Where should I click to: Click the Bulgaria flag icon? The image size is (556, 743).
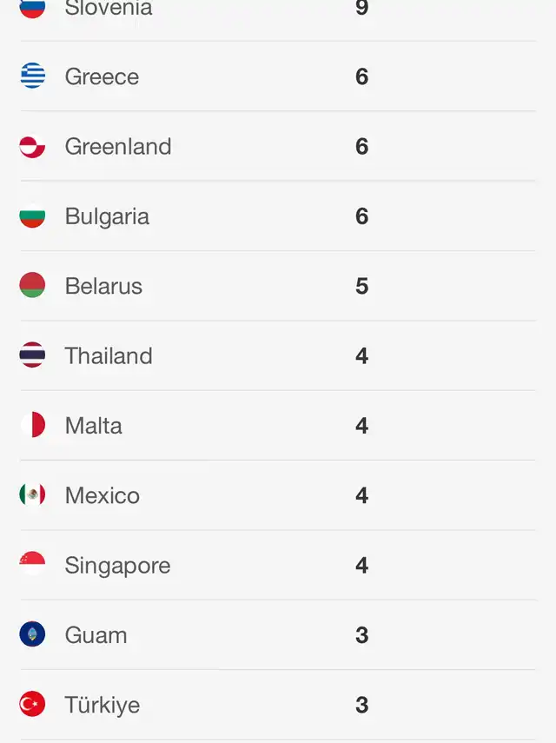point(32,216)
